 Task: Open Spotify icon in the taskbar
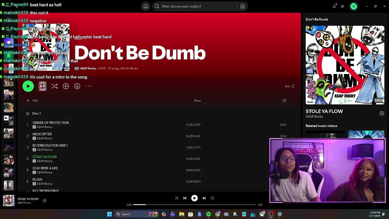(x=208, y=214)
